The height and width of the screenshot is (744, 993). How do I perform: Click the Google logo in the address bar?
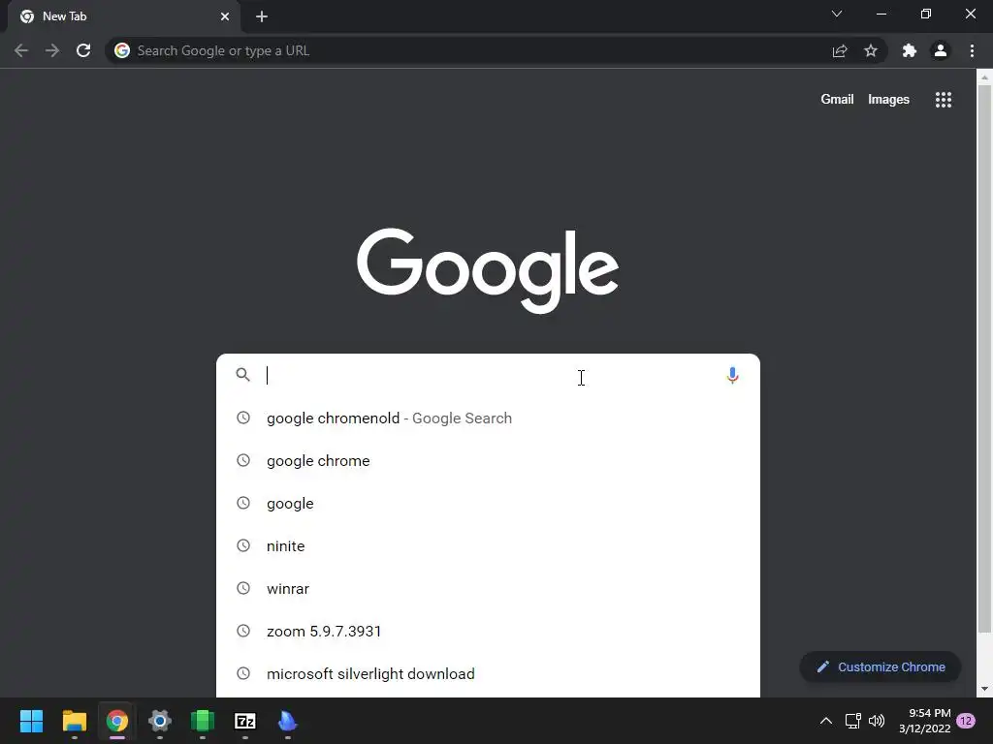[122, 50]
